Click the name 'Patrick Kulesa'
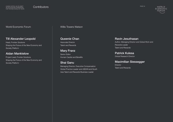Image resolution: width=173 pixels, height=122 pixels. pyautogui.click(x=124, y=53)
